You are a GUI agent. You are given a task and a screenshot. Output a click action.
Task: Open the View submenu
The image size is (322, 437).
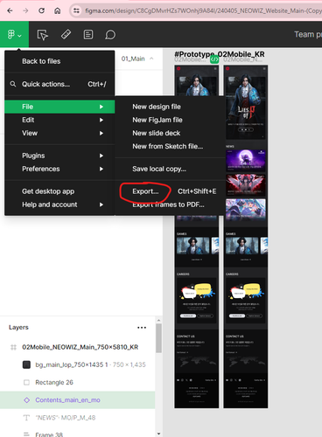pos(59,133)
